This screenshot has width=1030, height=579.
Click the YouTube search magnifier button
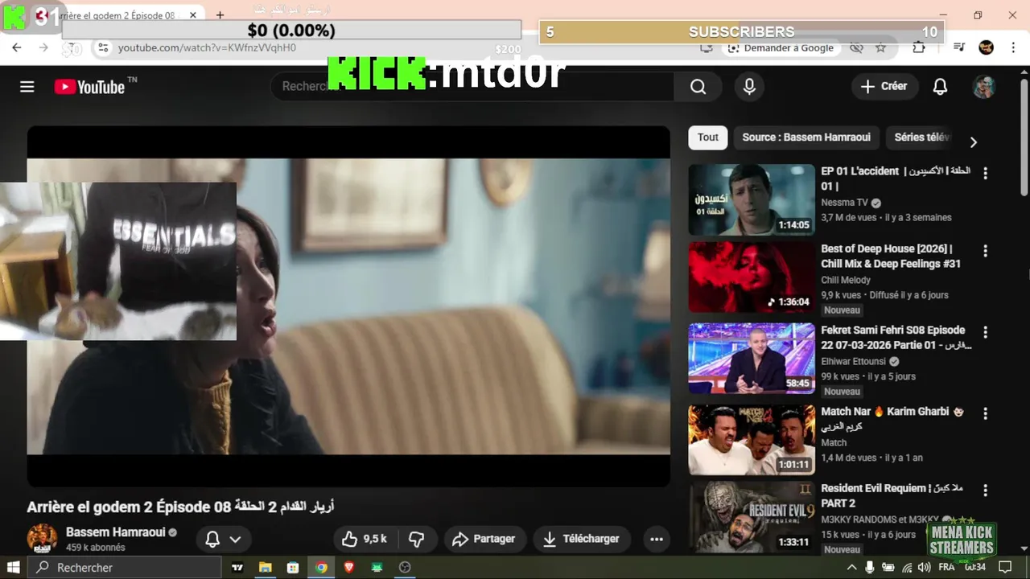click(698, 87)
